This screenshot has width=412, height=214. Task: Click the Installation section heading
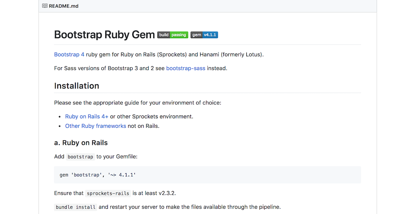pyautogui.click(x=77, y=86)
